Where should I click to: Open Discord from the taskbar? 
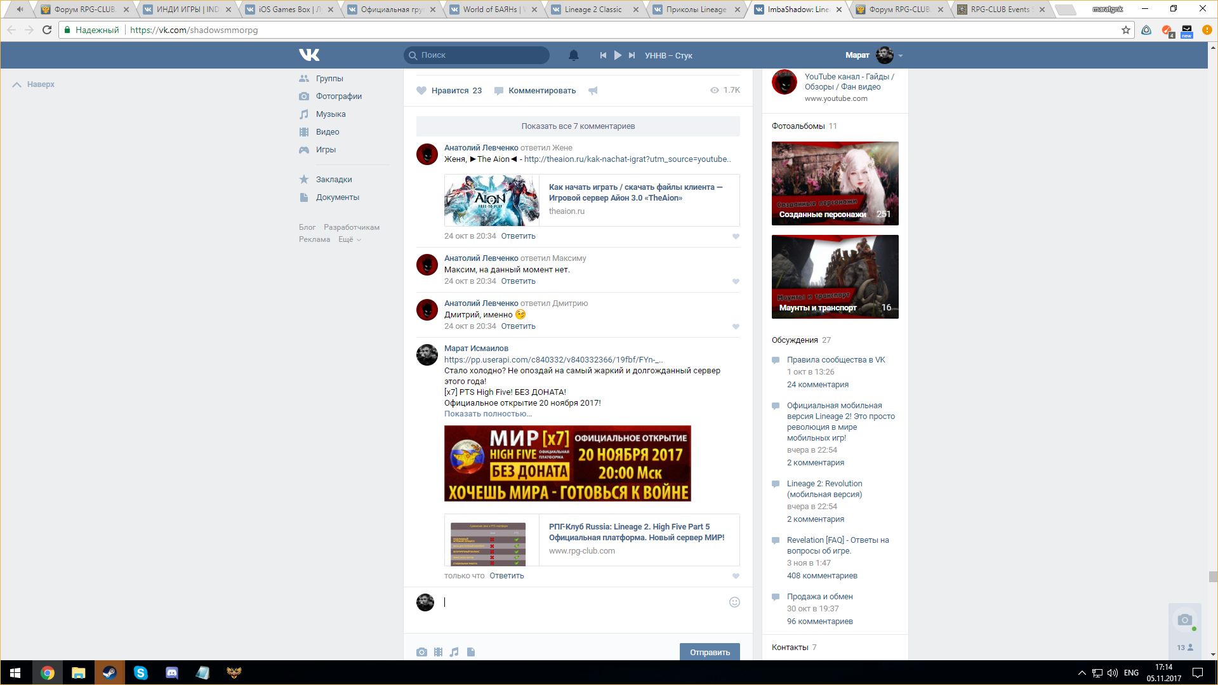click(x=171, y=673)
